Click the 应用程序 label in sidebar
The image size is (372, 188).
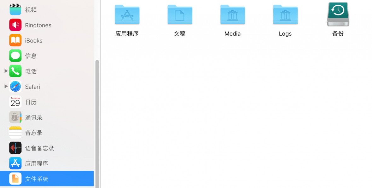click(x=37, y=163)
